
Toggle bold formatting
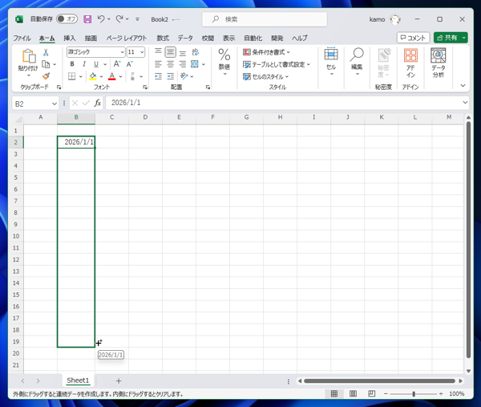(72, 64)
